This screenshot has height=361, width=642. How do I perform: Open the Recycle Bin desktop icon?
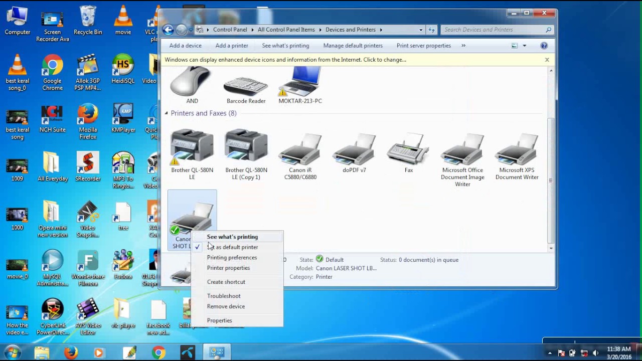coord(88,21)
